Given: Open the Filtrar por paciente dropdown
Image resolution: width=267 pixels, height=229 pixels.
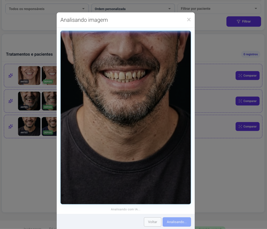Looking at the screenshot, I should (219, 9).
